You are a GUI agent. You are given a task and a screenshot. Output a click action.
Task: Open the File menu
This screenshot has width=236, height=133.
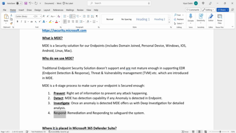coord(5,10)
